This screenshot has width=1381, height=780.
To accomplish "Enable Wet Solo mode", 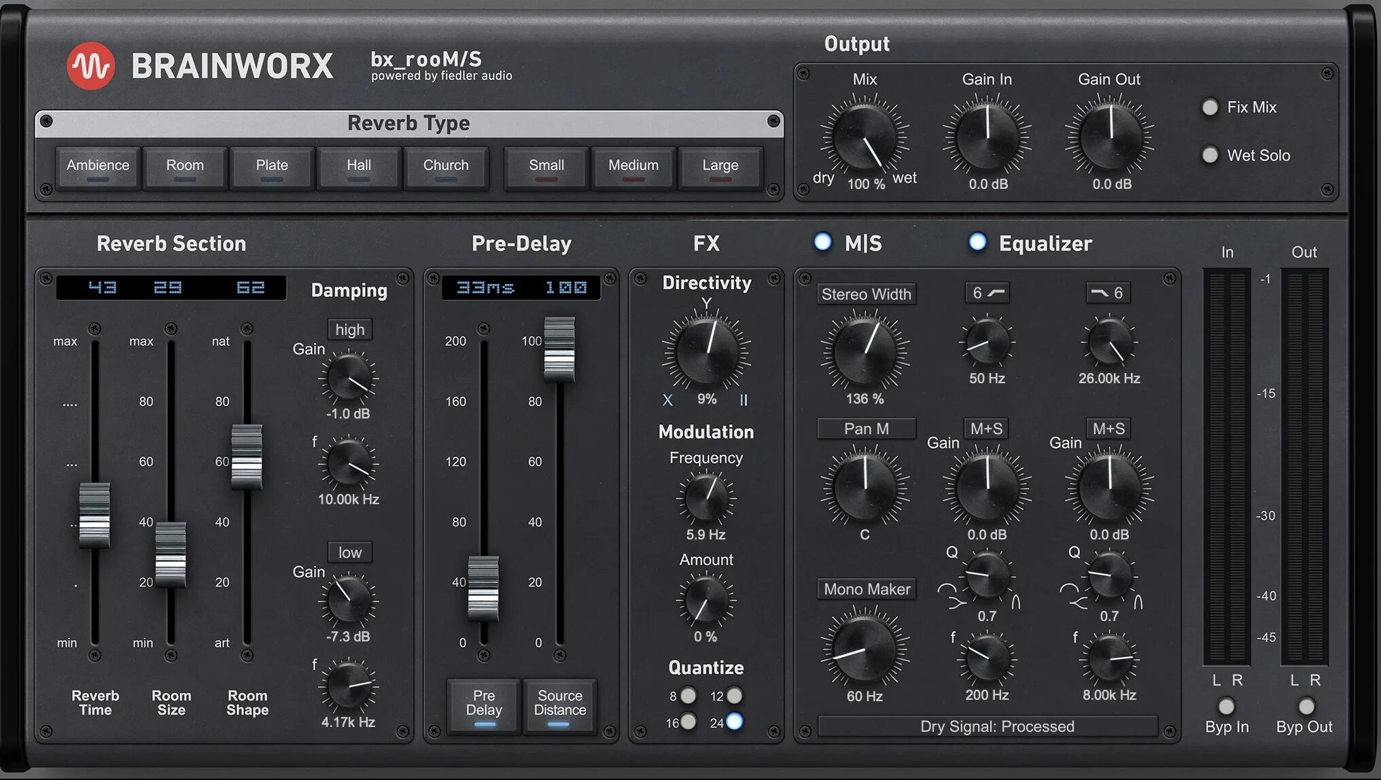I will 1210,155.
